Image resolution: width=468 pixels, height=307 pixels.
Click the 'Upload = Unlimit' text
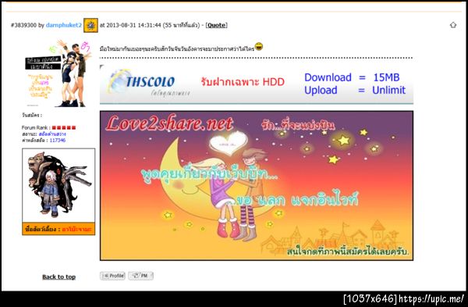click(355, 90)
